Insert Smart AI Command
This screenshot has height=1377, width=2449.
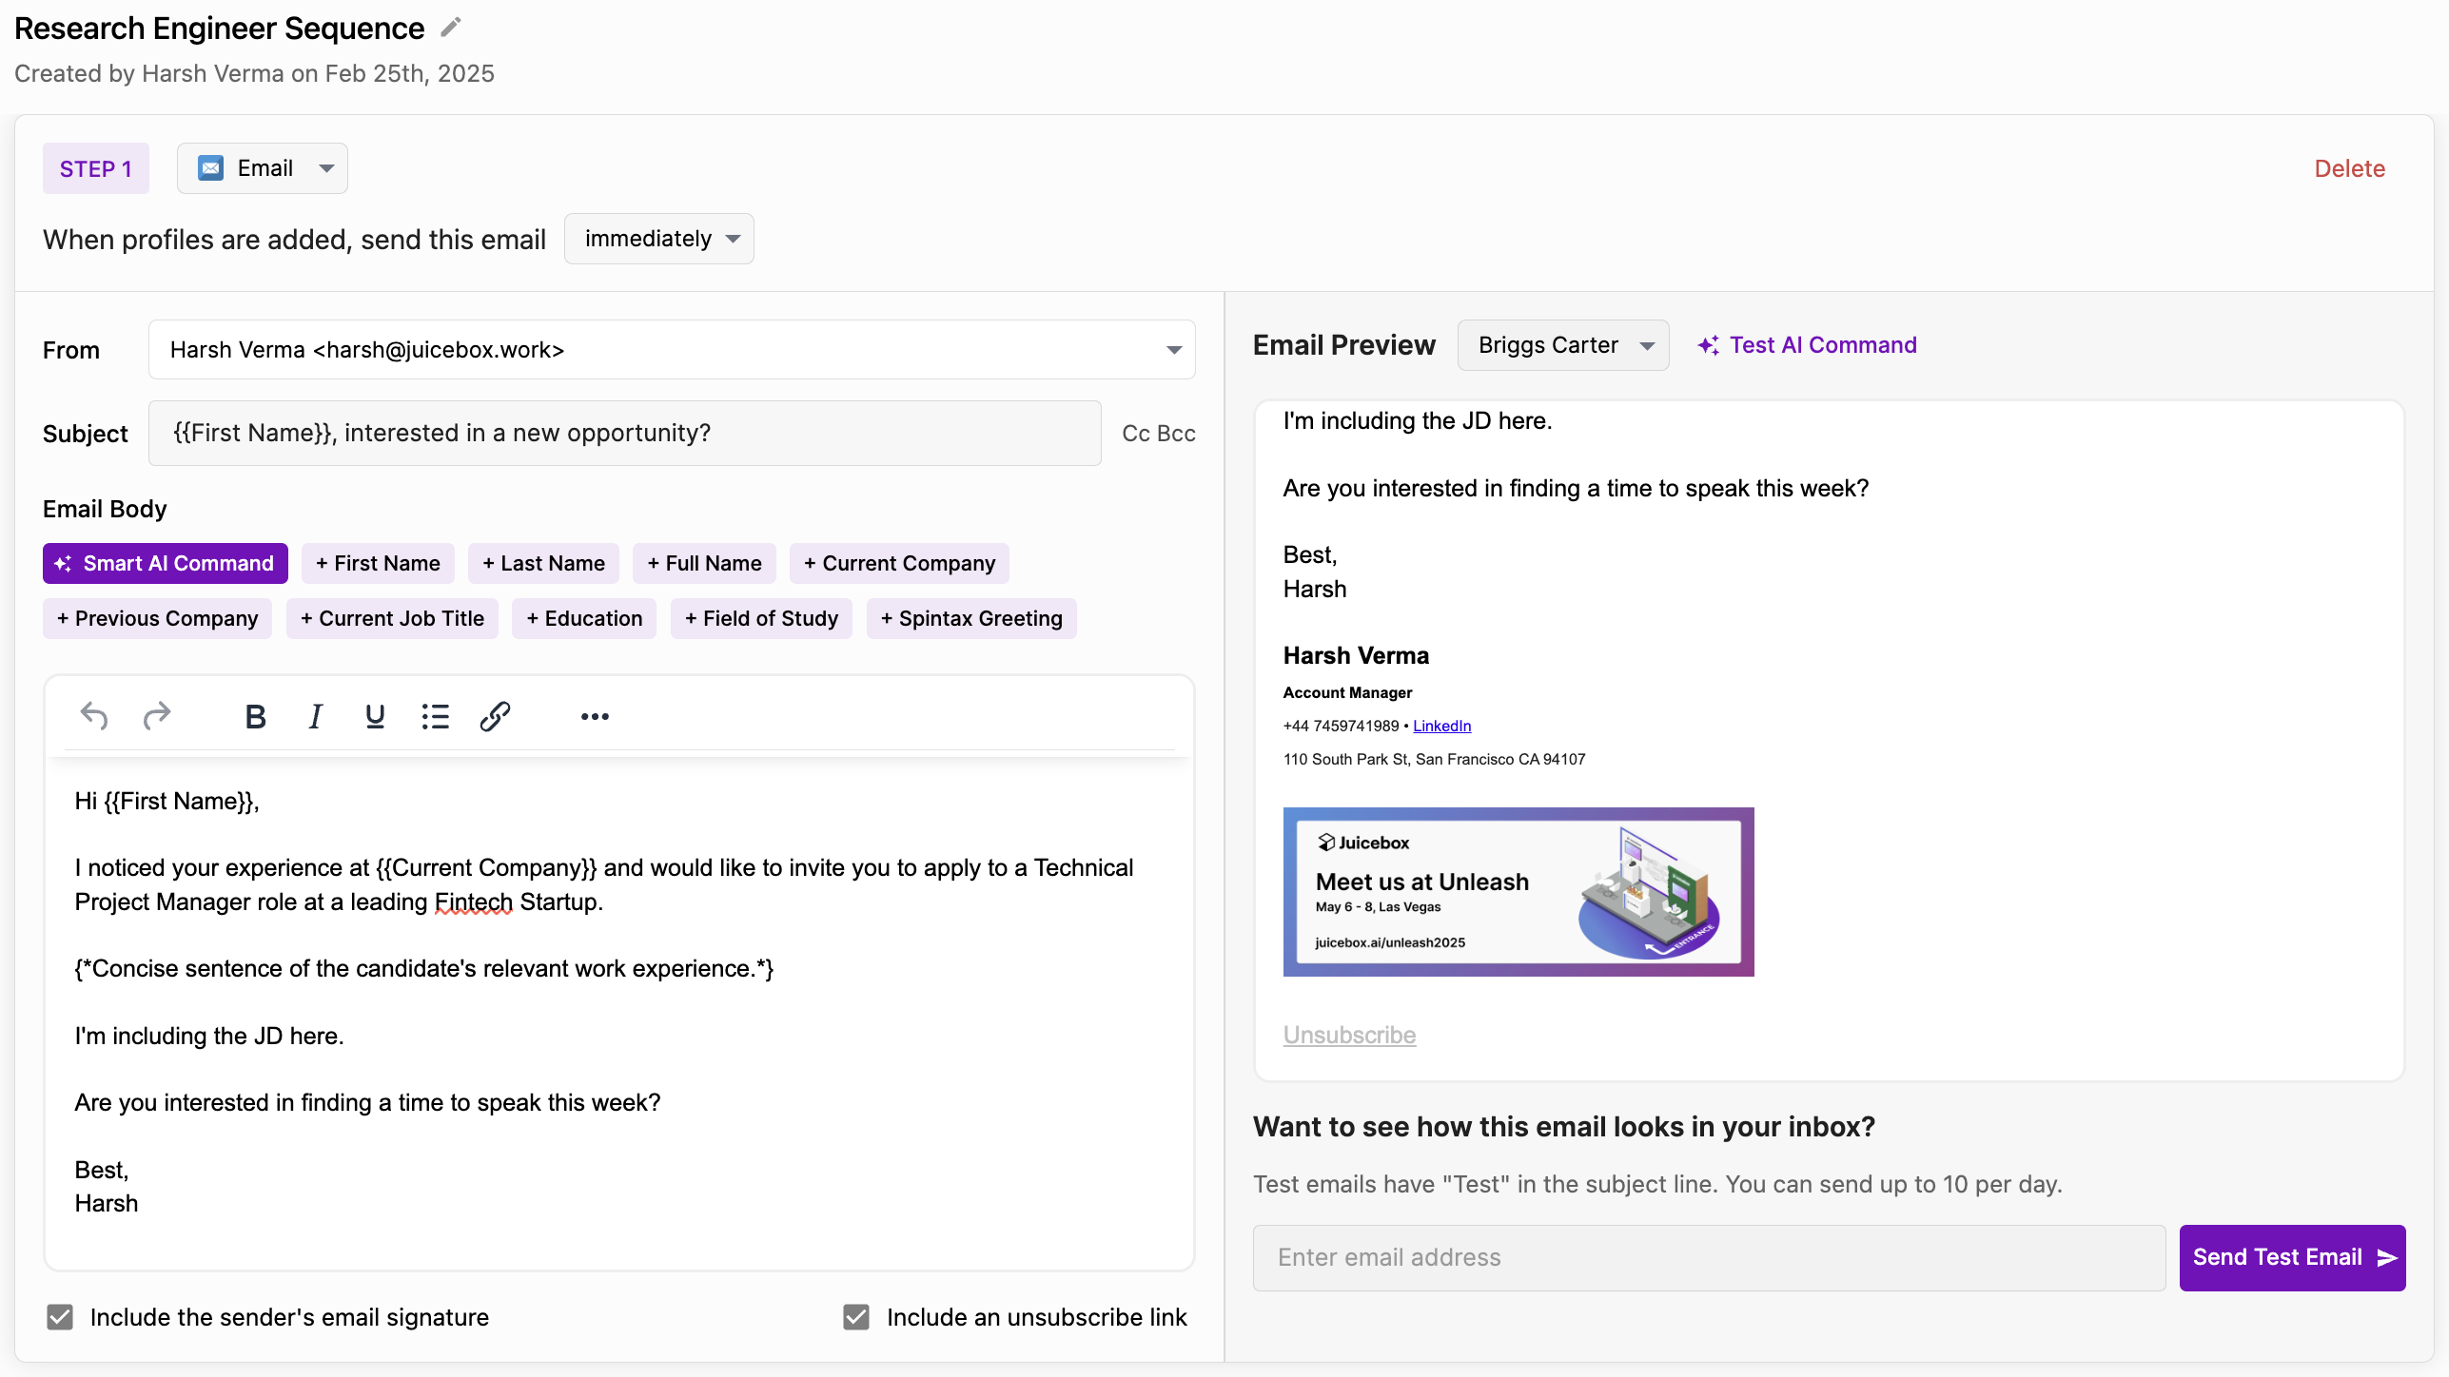tap(166, 564)
